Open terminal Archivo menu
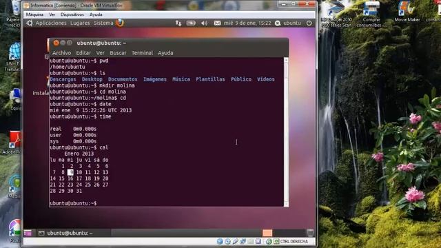This screenshot has height=248, width=441. pyautogui.click(x=61, y=53)
